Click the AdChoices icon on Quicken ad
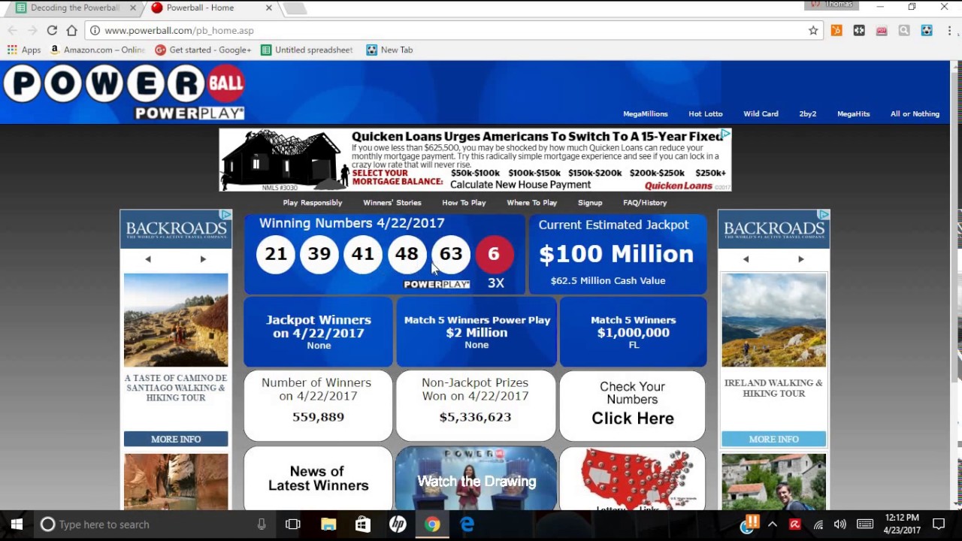 click(x=725, y=134)
